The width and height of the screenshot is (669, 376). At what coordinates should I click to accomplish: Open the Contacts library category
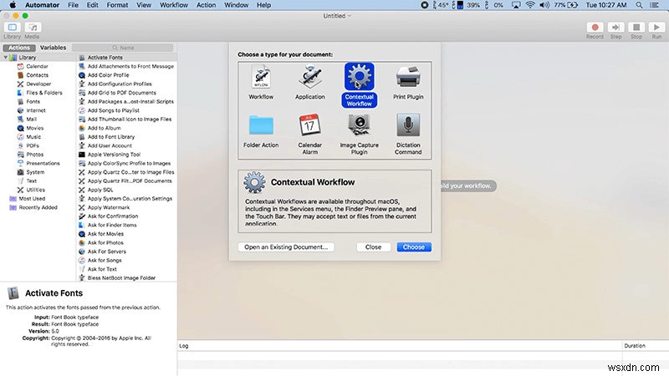coord(37,75)
